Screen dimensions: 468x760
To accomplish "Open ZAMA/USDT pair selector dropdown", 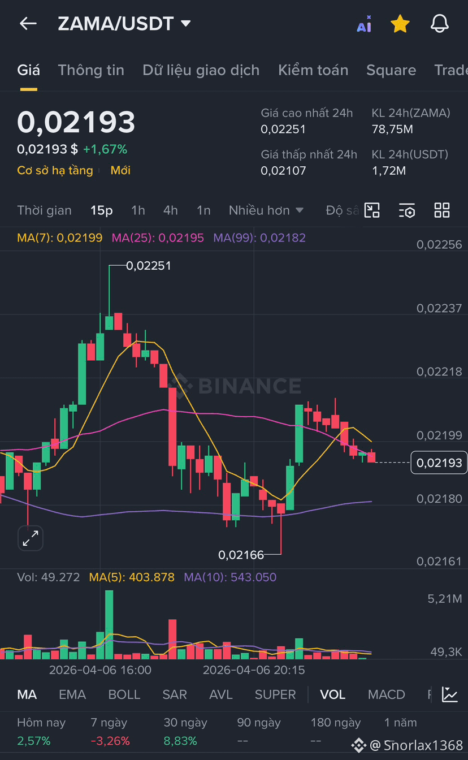I will [x=124, y=24].
